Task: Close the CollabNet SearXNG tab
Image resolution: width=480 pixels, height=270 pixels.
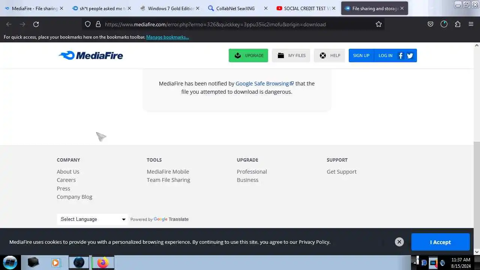Action: pyautogui.click(x=265, y=8)
